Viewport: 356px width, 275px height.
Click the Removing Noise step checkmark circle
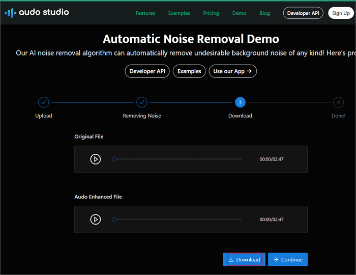(x=142, y=102)
